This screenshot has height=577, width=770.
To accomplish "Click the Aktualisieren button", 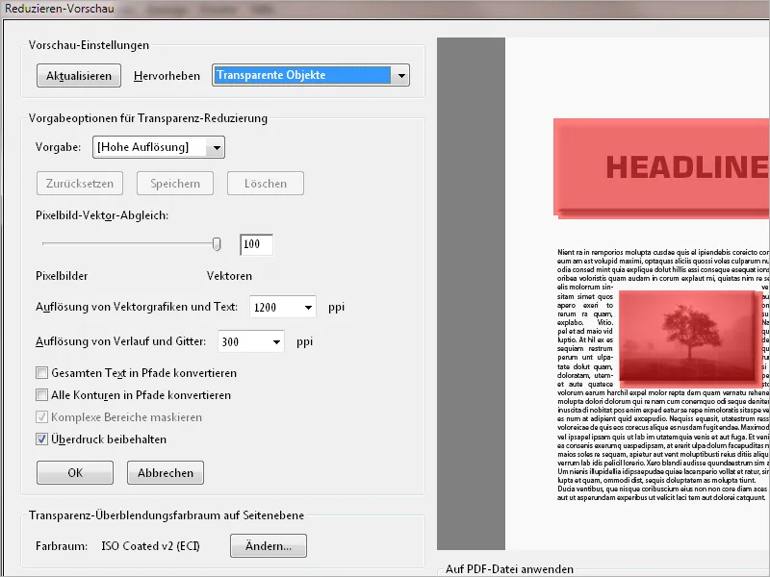I will pyautogui.click(x=79, y=76).
